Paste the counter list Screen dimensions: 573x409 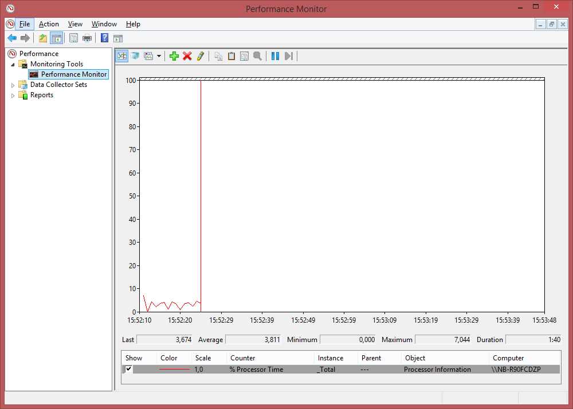click(x=231, y=55)
